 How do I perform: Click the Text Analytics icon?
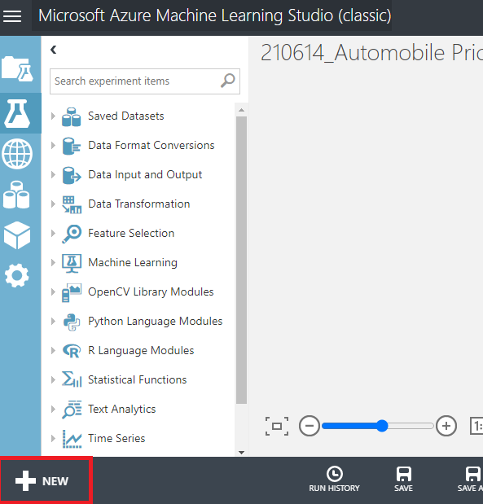(x=72, y=410)
